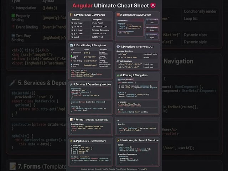
Task: Click the large green check icon in the blurred background
Action: (x=13, y=16)
